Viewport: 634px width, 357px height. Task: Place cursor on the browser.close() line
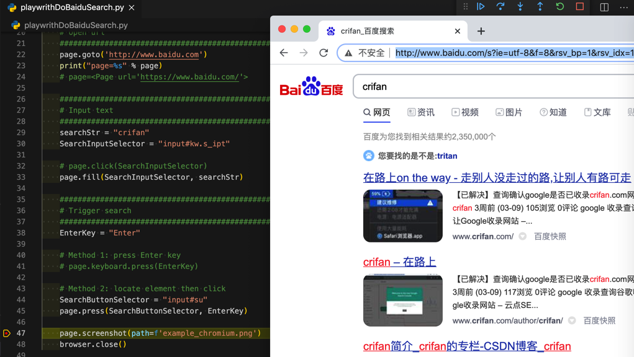click(x=93, y=345)
